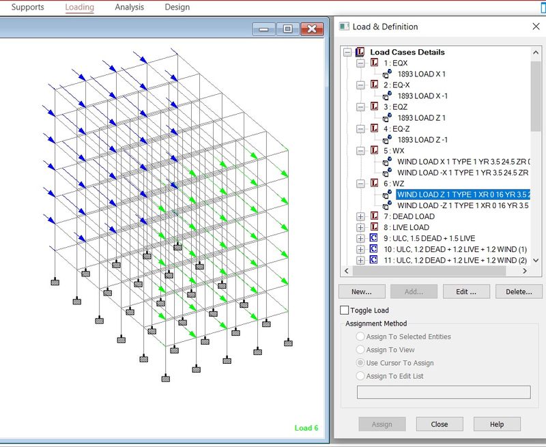Click the red L icon for 7 : DEAD LOAD
The image size is (546, 447).
tap(374, 216)
